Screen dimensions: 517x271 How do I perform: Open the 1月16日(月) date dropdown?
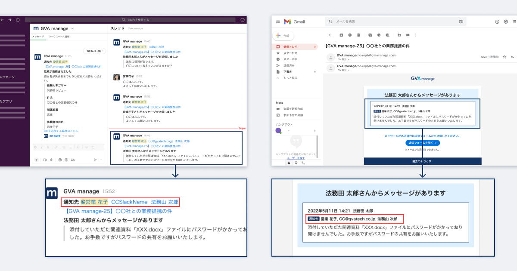tap(94, 51)
